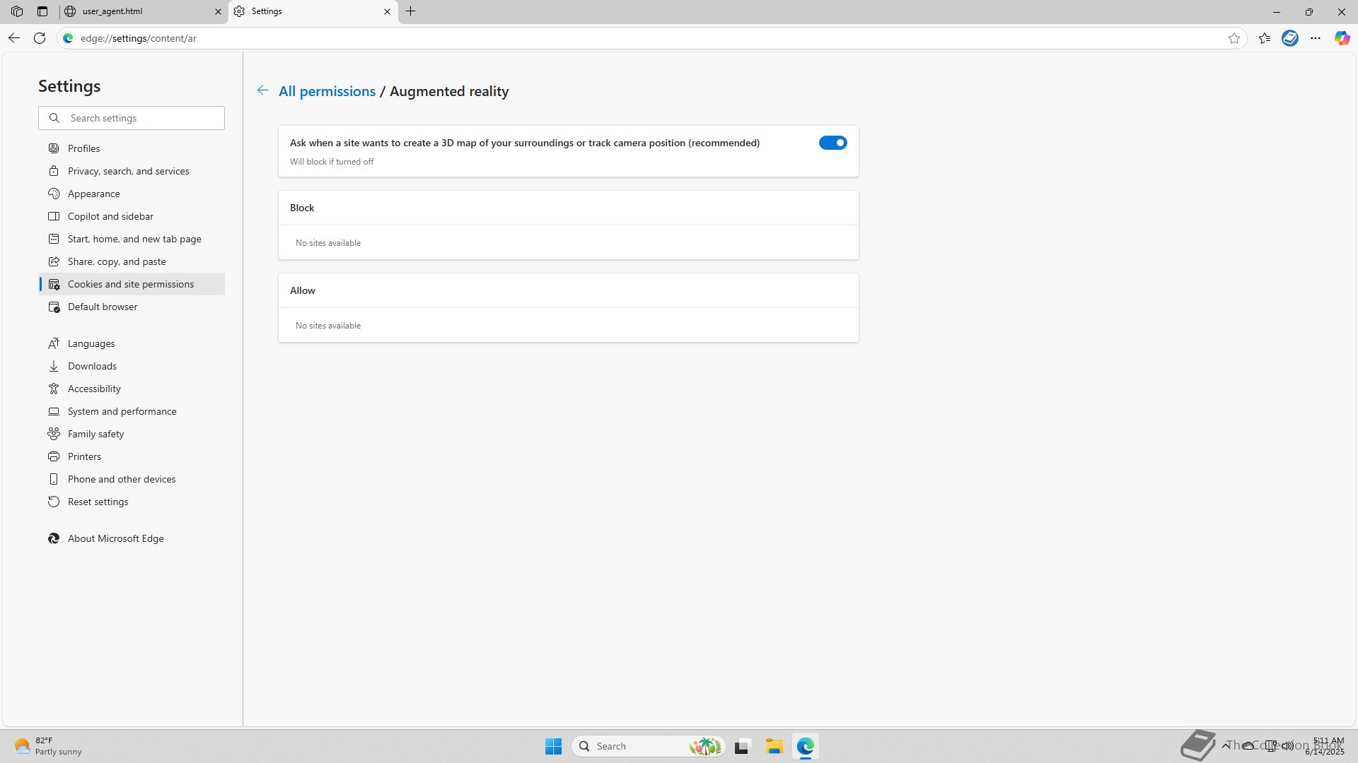Open the Workspaces icon in title bar
This screenshot has width=1358, height=763.
click(17, 11)
